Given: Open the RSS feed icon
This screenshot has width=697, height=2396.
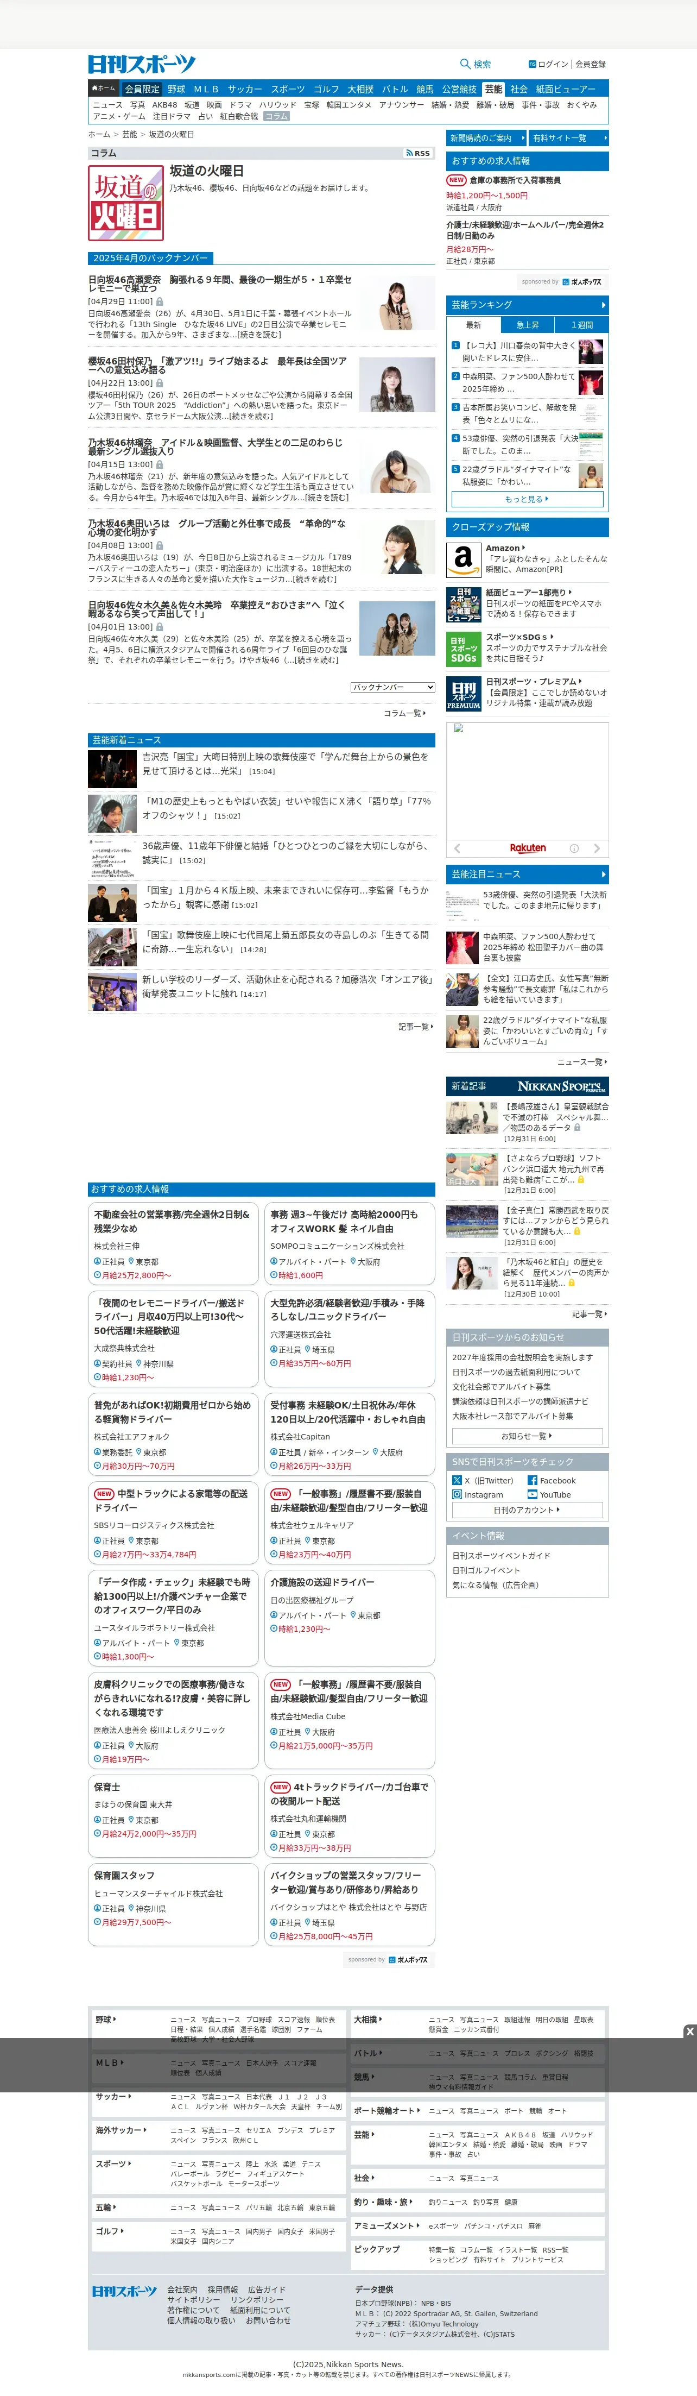Looking at the screenshot, I should click(x=418, y=154).
